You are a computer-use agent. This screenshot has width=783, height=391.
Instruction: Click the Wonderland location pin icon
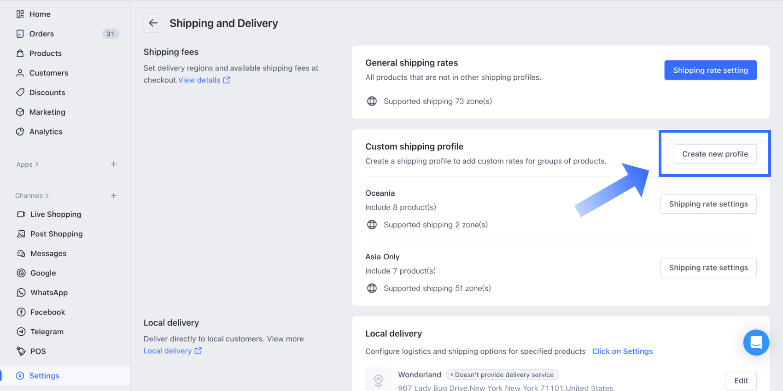pyautogui.click(x=378, y=380)
